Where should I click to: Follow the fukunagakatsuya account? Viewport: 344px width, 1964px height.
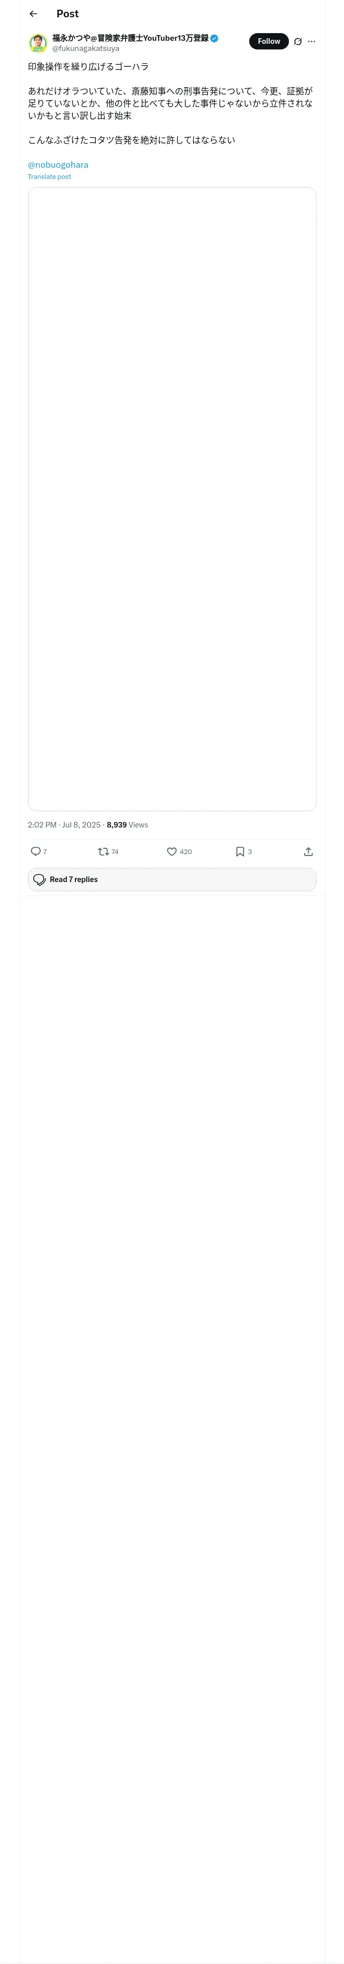point(269,41)
